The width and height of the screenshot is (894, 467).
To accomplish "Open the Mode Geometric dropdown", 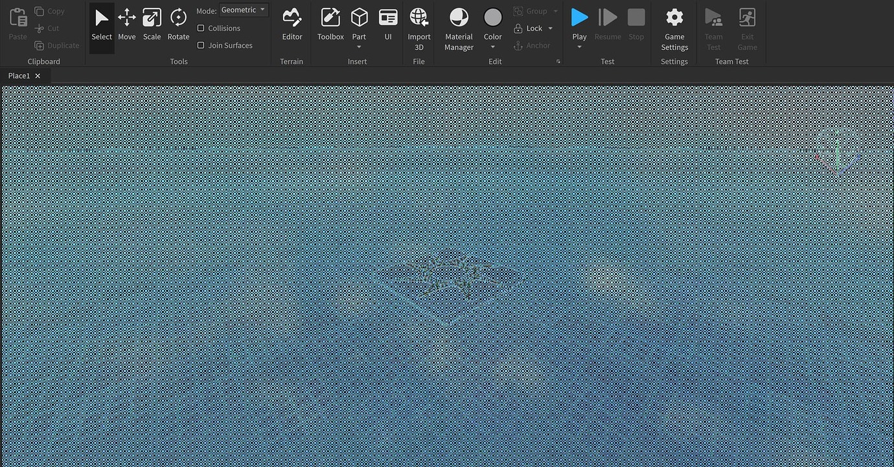I will tap(244, 10).
